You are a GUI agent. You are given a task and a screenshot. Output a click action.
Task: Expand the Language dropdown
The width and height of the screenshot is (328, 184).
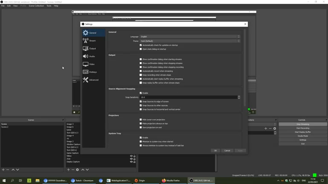click(x=190, y=37)
